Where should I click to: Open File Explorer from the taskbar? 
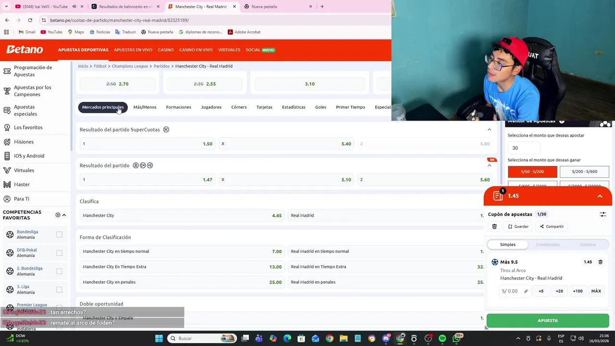(x=344, y=338)
